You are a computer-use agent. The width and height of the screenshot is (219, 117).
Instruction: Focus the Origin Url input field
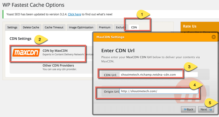click(x=159, y=91)
